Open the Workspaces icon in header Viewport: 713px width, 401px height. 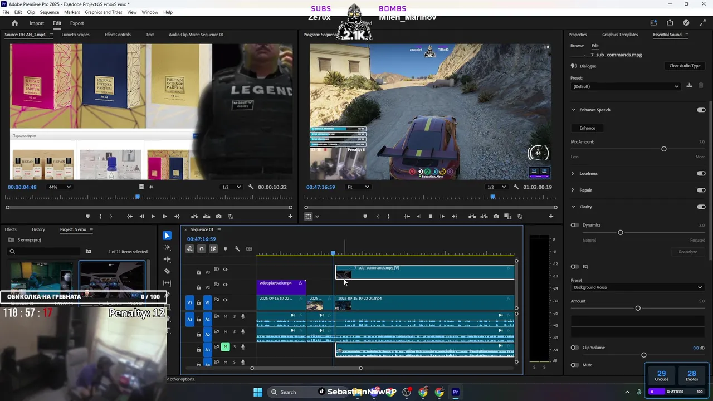(x=653, y=23)
